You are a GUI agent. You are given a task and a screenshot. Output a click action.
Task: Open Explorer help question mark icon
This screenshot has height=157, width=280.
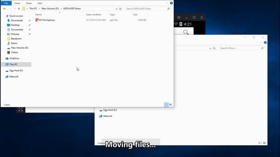pos(171,3)
